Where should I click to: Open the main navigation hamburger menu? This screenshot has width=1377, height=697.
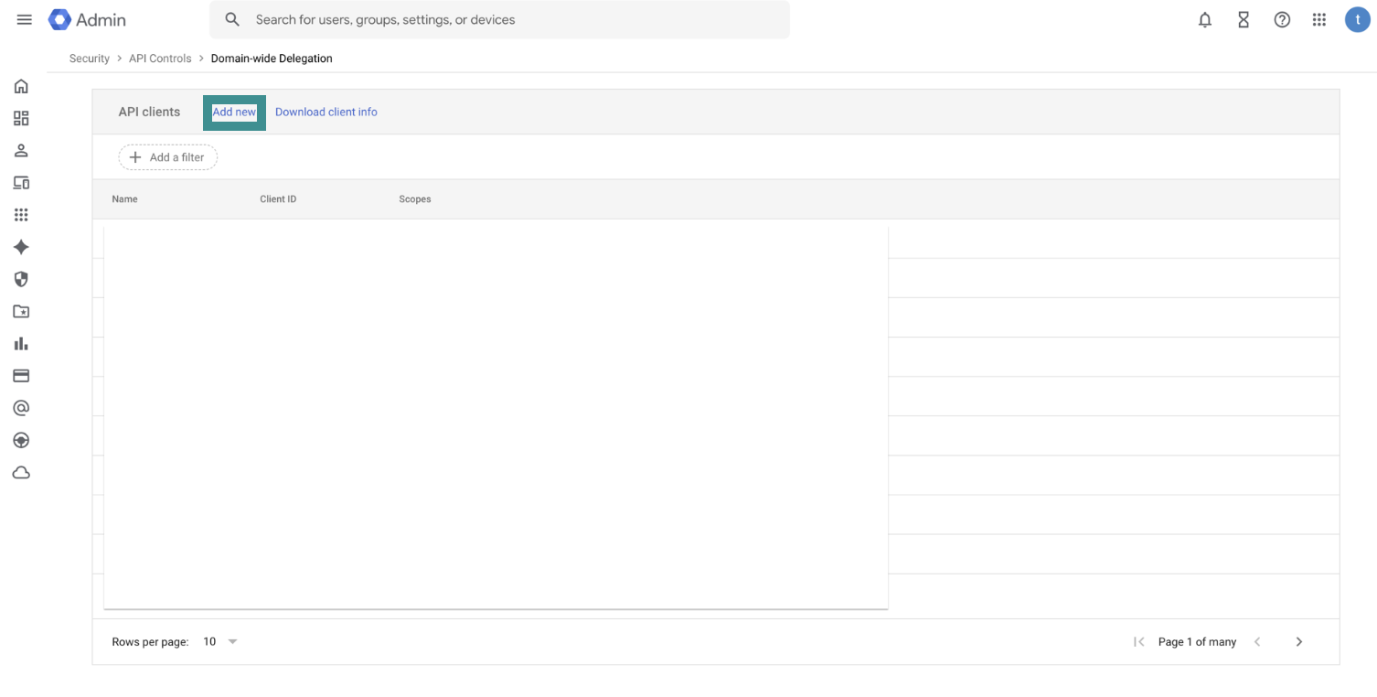point(24,19)
